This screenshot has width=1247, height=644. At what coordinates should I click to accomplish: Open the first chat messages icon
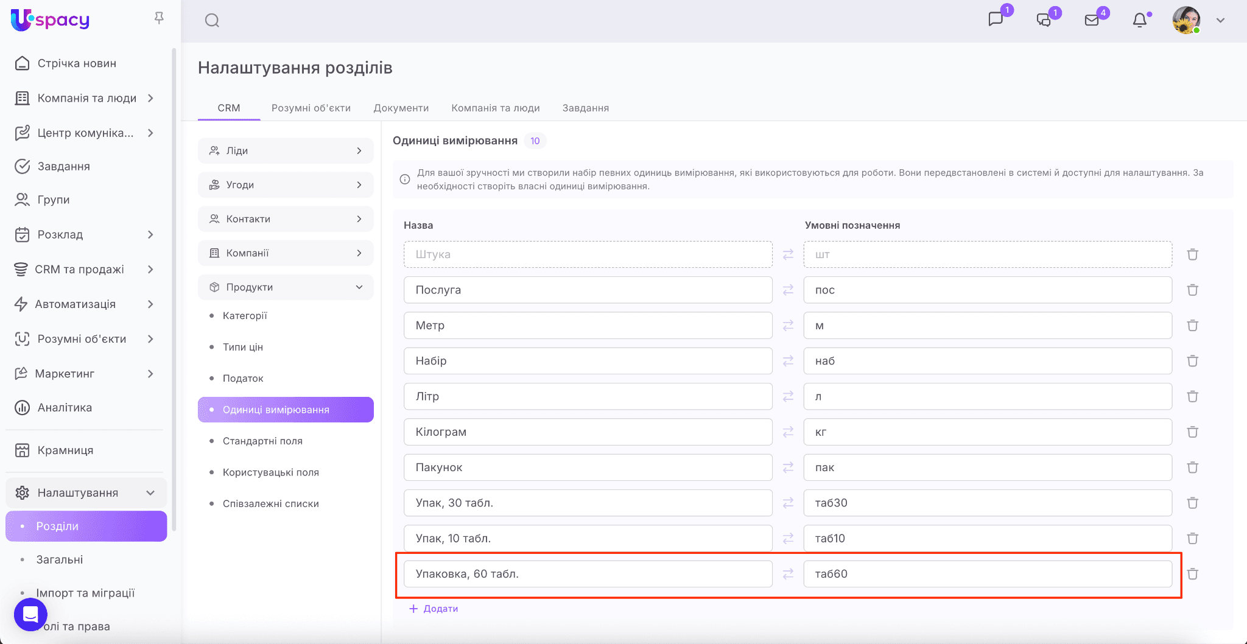click(996, 19)
